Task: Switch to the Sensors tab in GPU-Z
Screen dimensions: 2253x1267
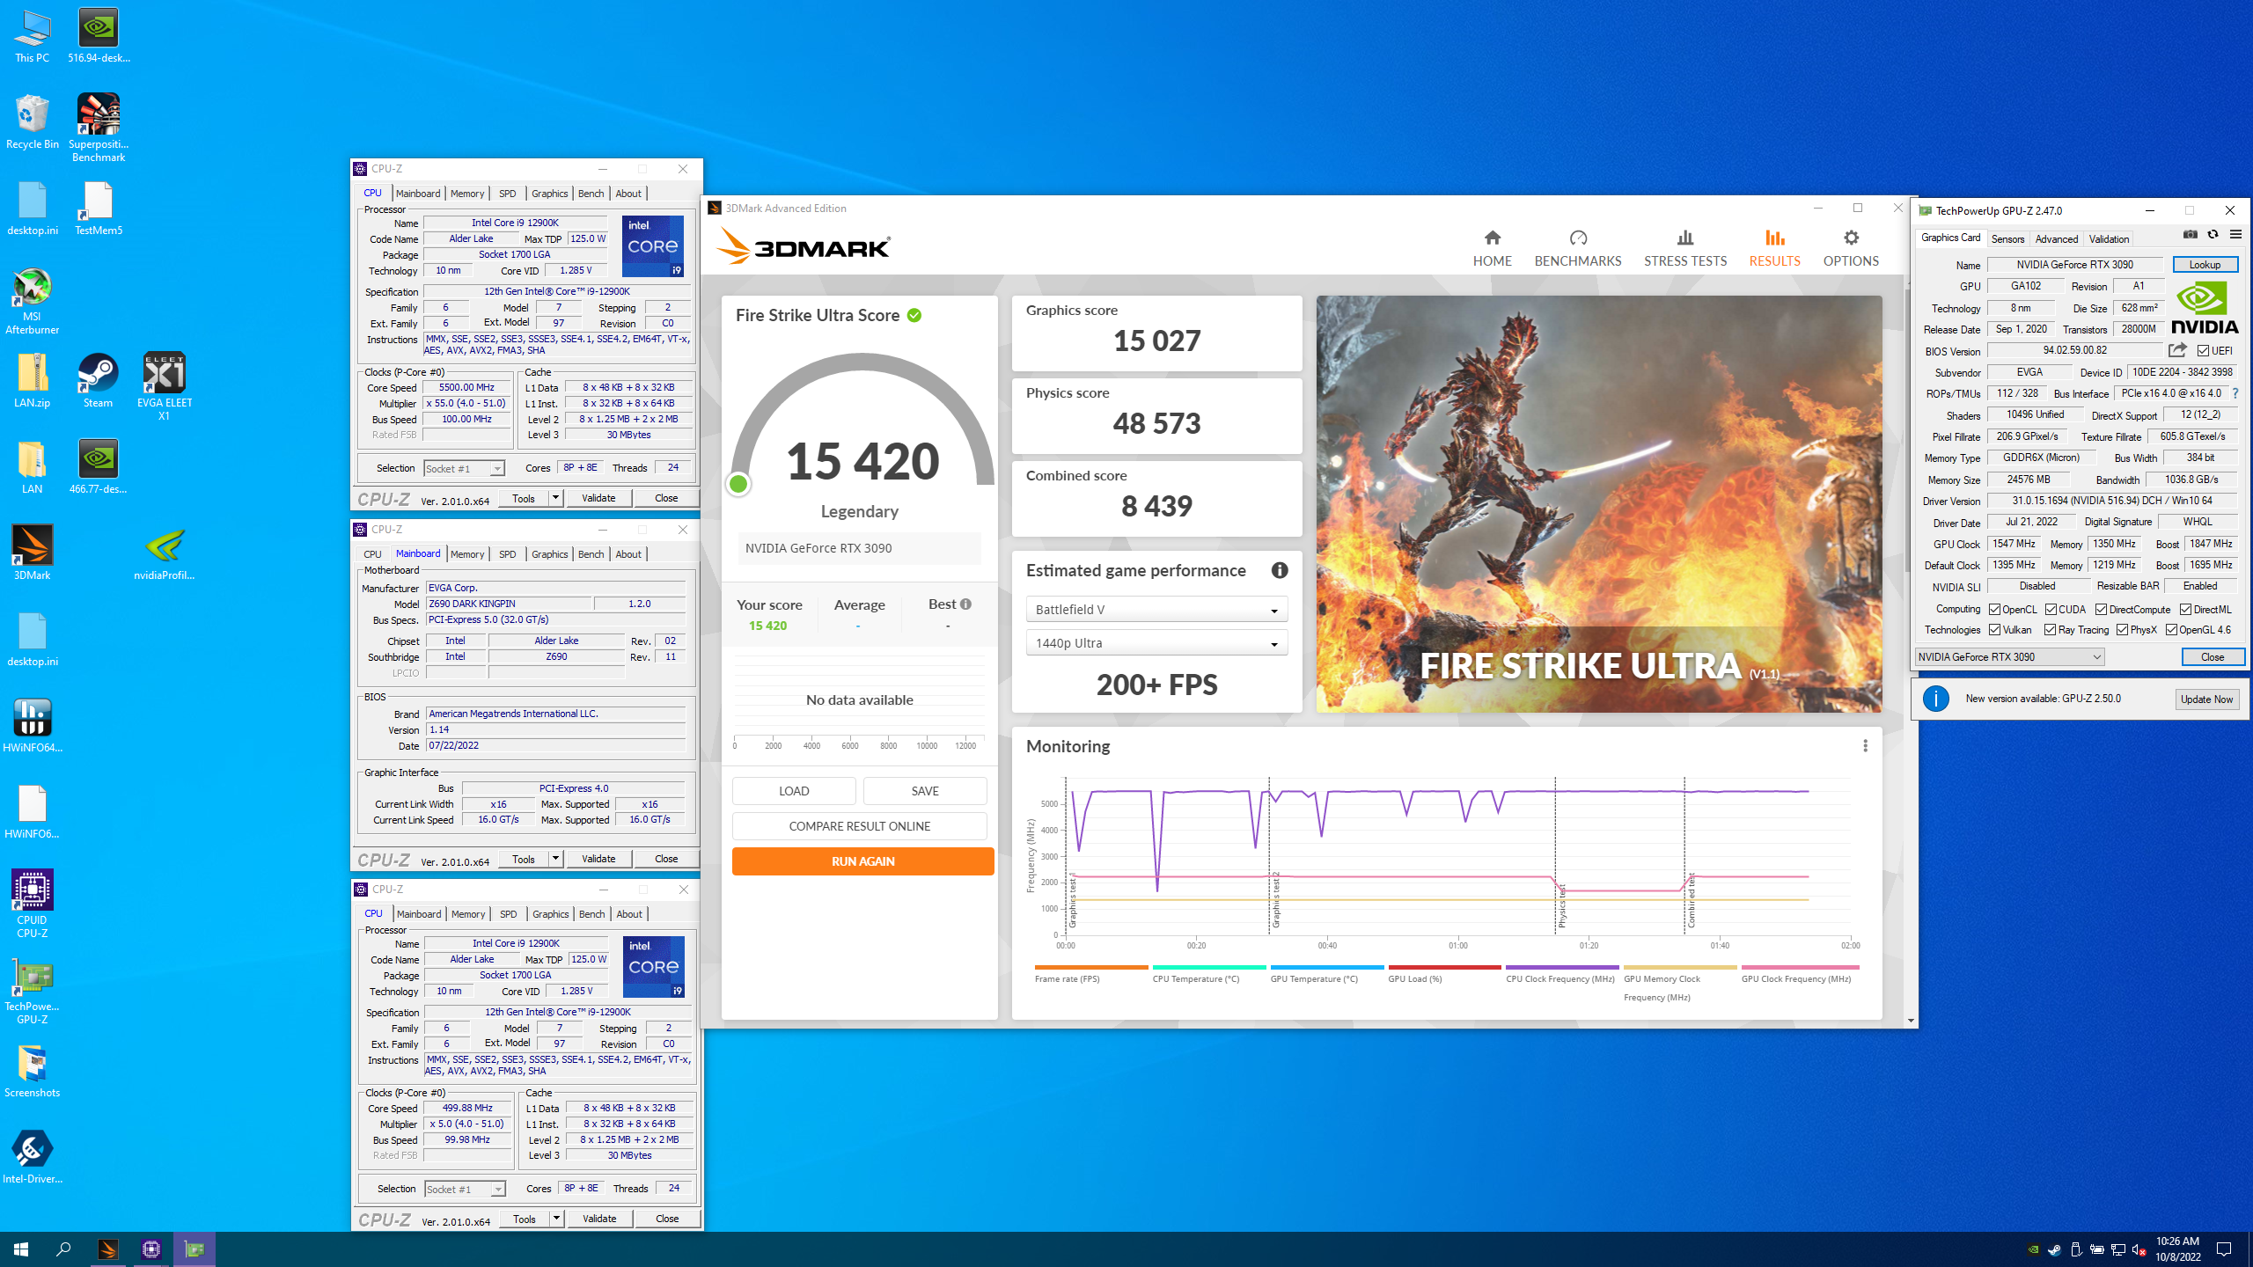Action: (2007, 238)
